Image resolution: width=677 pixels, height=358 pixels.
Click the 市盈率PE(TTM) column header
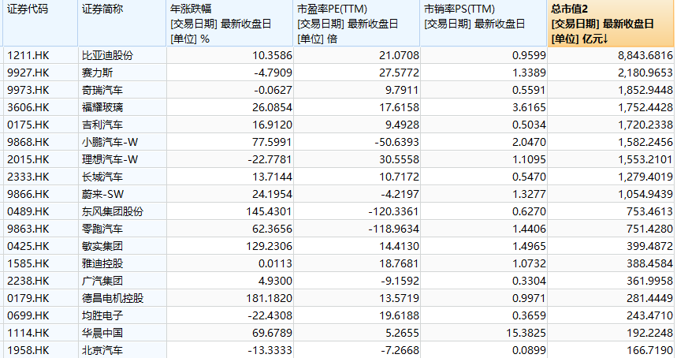356,24
